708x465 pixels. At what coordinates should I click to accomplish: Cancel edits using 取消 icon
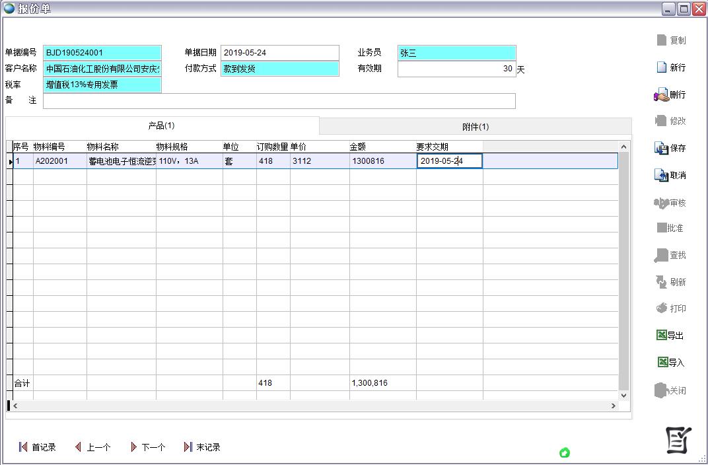(662, 176)
